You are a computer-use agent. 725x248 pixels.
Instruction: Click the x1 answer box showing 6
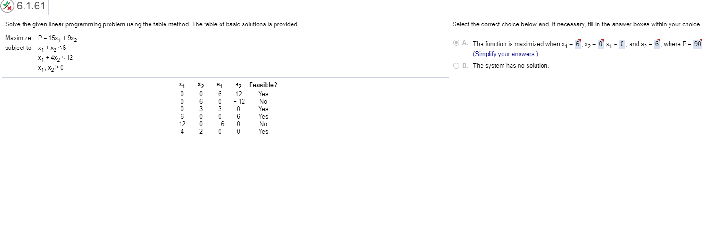point(577,44)
